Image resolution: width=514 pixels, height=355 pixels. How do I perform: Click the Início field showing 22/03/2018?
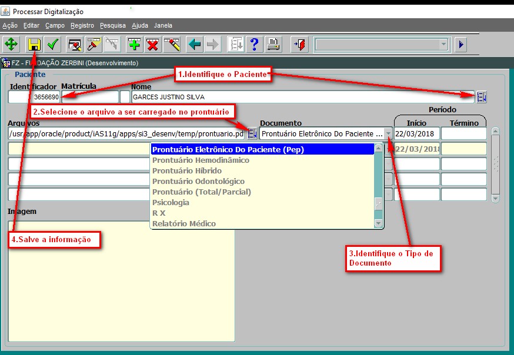(x=416, y=133)
